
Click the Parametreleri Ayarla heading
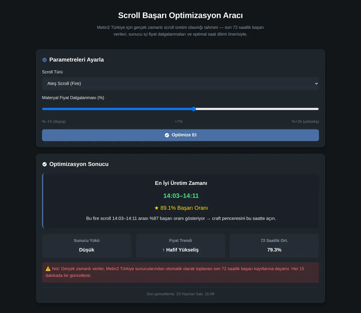coord(76,60)
